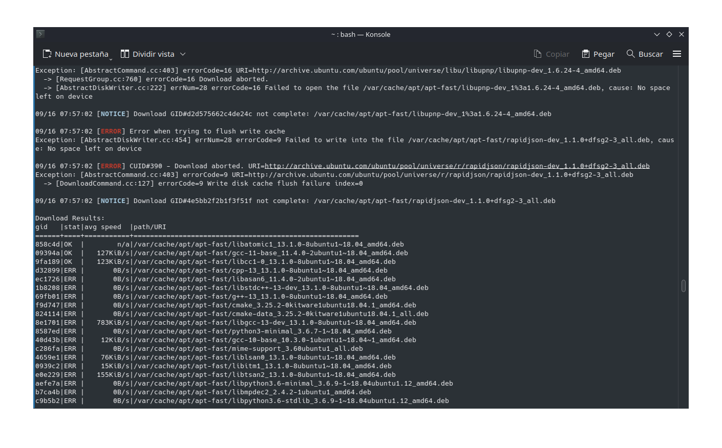Click the window title bar text
The height and width of the screenshot is (448, 722).
361,34
